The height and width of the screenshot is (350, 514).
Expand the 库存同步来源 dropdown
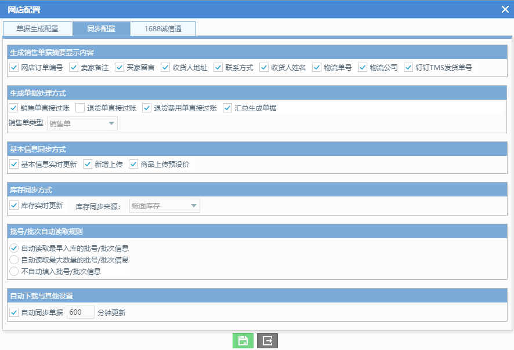click(165, 206)
